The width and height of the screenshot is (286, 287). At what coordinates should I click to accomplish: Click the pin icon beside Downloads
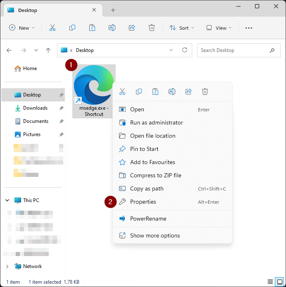pyautogui.click(x=61, y=108)
